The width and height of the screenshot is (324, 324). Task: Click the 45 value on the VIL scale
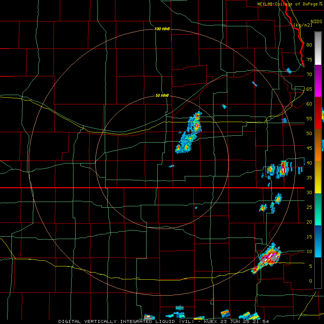click(x=309, y=148)
